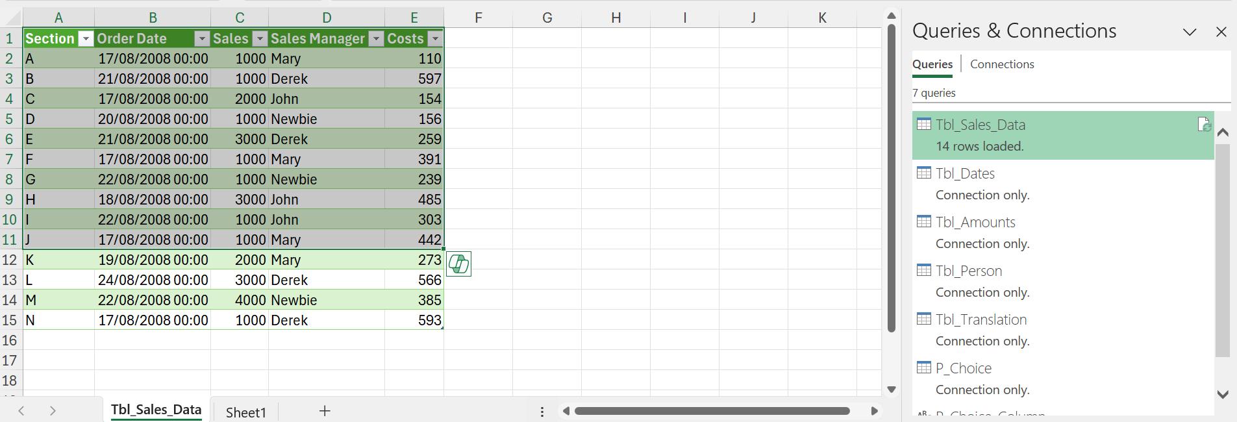1237x422 pixels.
Task: Open the Queries & Connections pane options chevron
Action: 1190,32
